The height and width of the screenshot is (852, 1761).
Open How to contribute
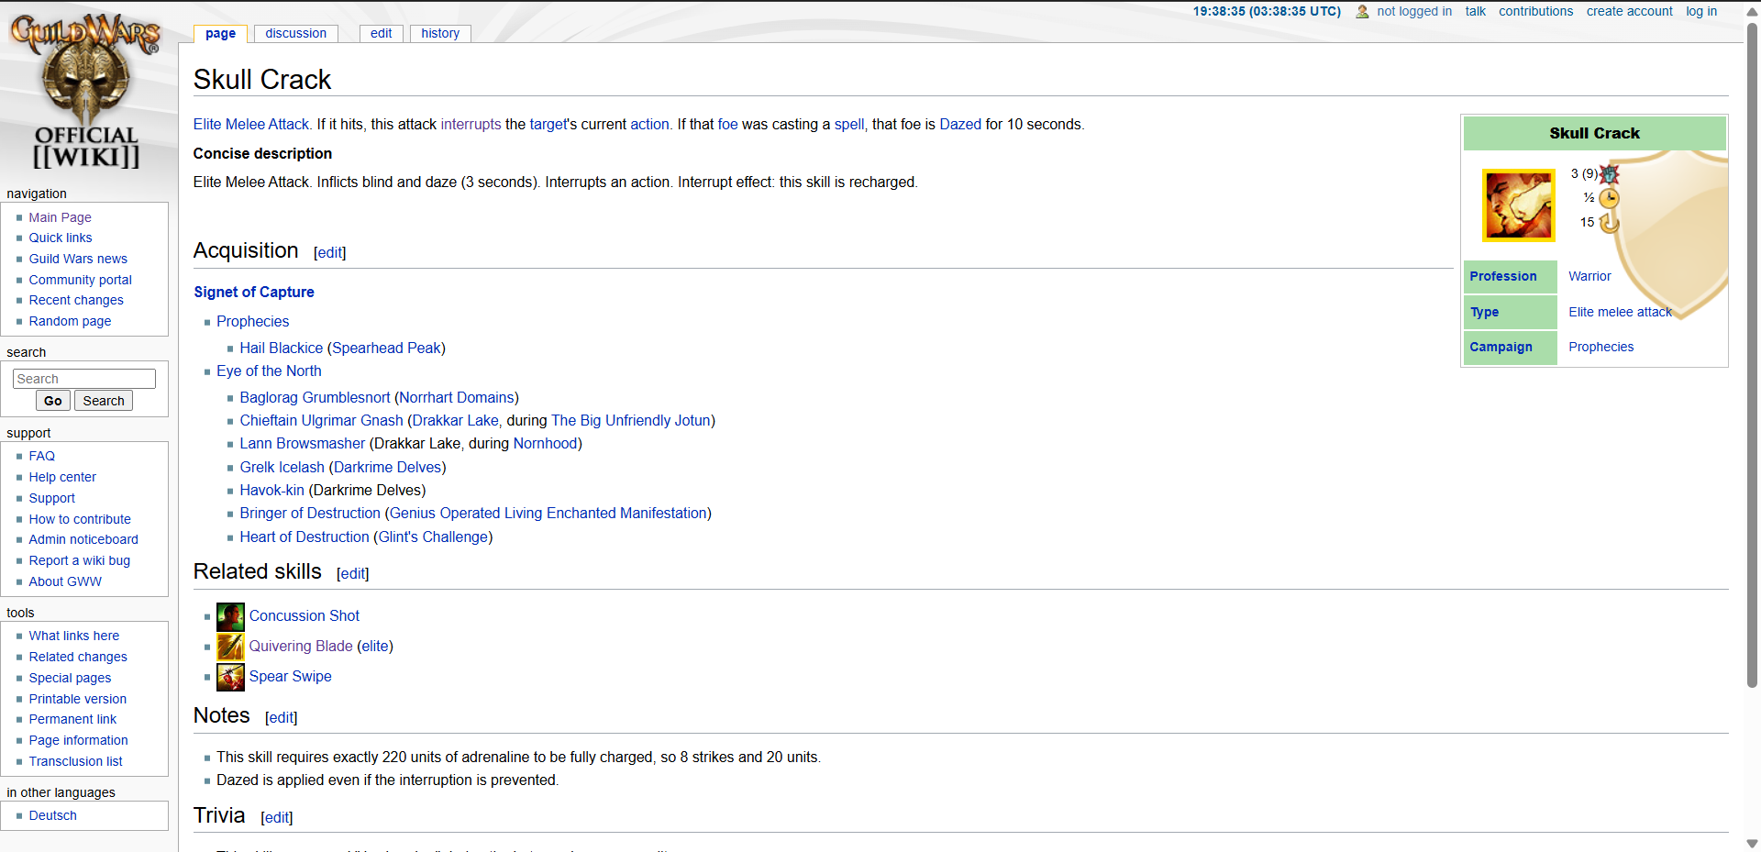pos(79,519)
